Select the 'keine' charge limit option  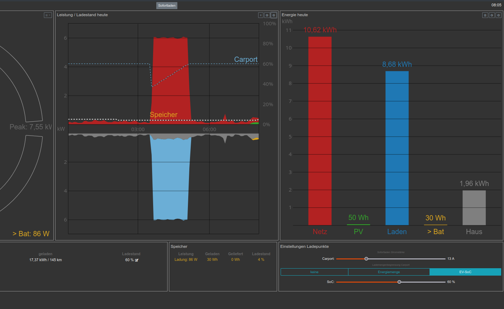coord(314,272)
